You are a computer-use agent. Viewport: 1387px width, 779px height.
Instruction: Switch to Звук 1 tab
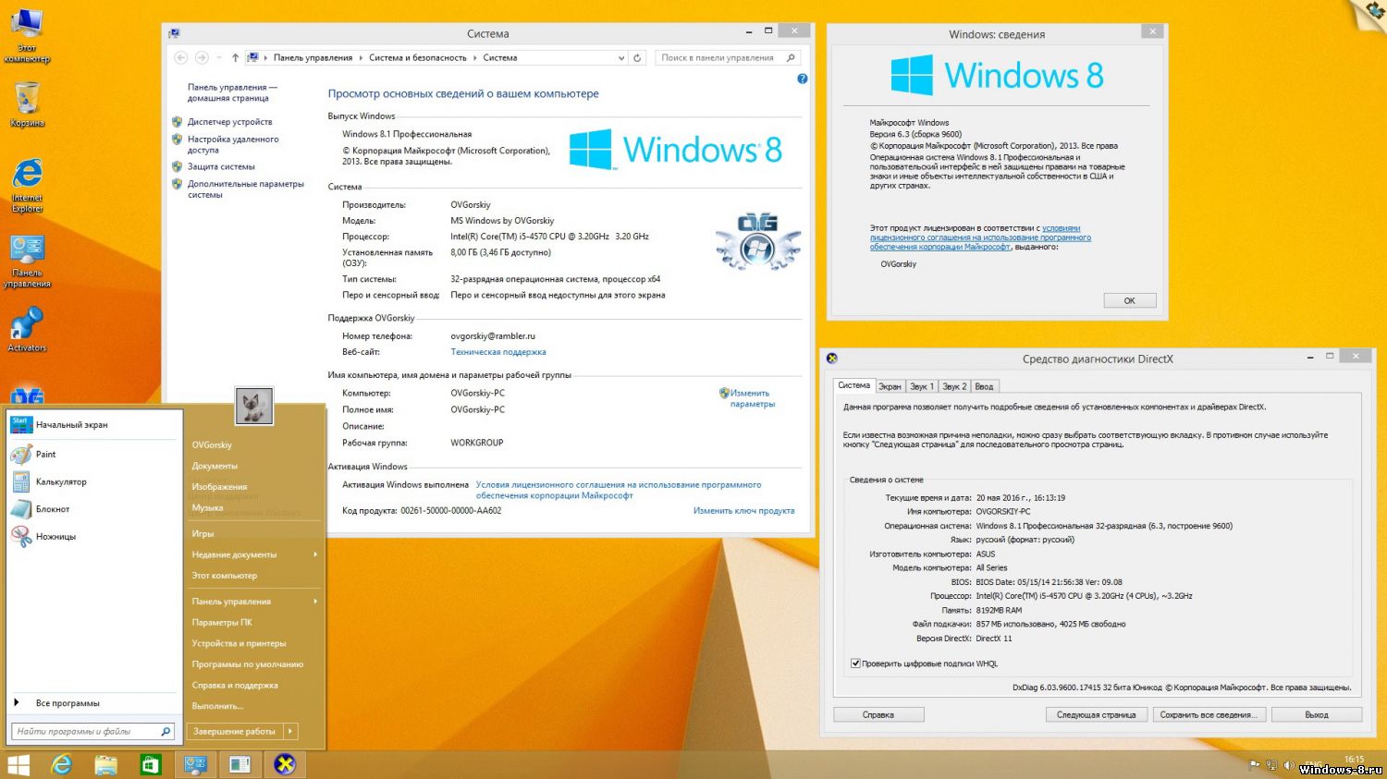(x=922, y=386)
